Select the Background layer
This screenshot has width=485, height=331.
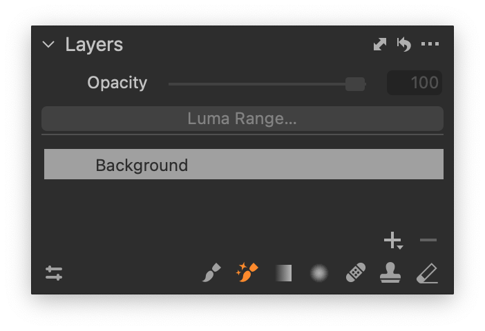244,164
